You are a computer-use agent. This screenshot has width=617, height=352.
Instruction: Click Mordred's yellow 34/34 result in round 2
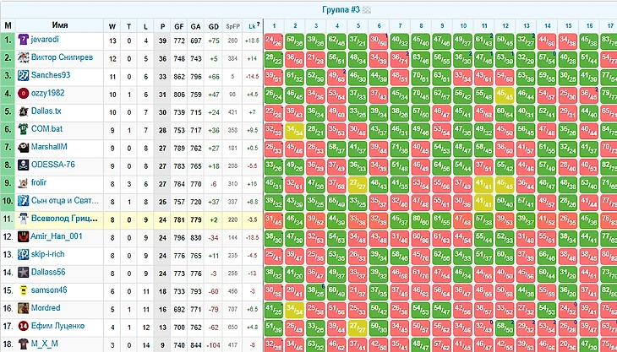pyautogui.click(x=295, y=310)
